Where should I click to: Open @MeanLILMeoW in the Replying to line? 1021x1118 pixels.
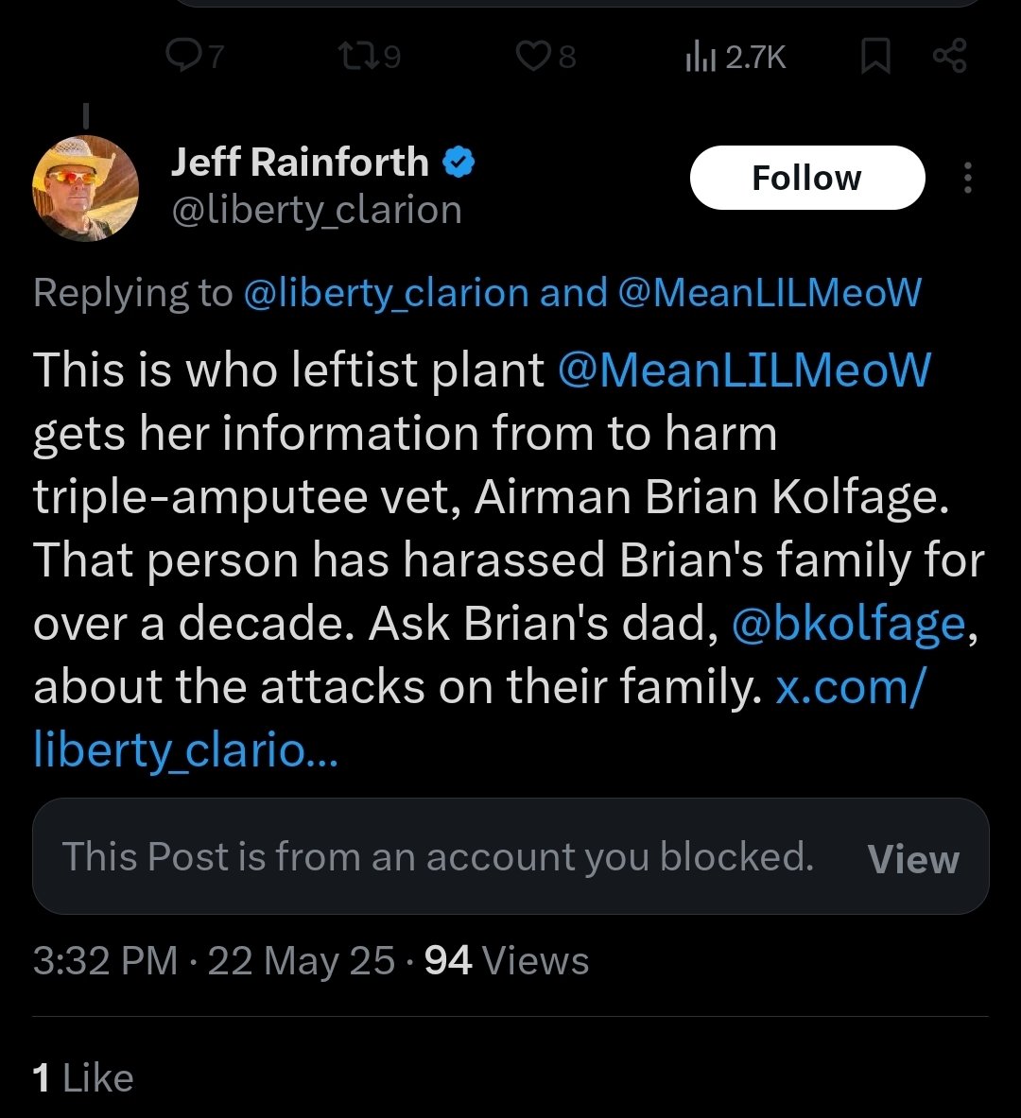[769, 293]
